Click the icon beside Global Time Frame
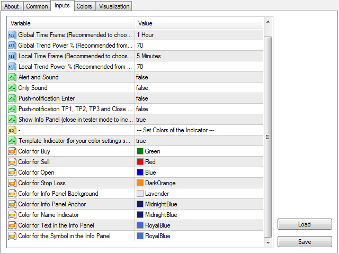The image size is (339, 254). click(x=12, y=35)
